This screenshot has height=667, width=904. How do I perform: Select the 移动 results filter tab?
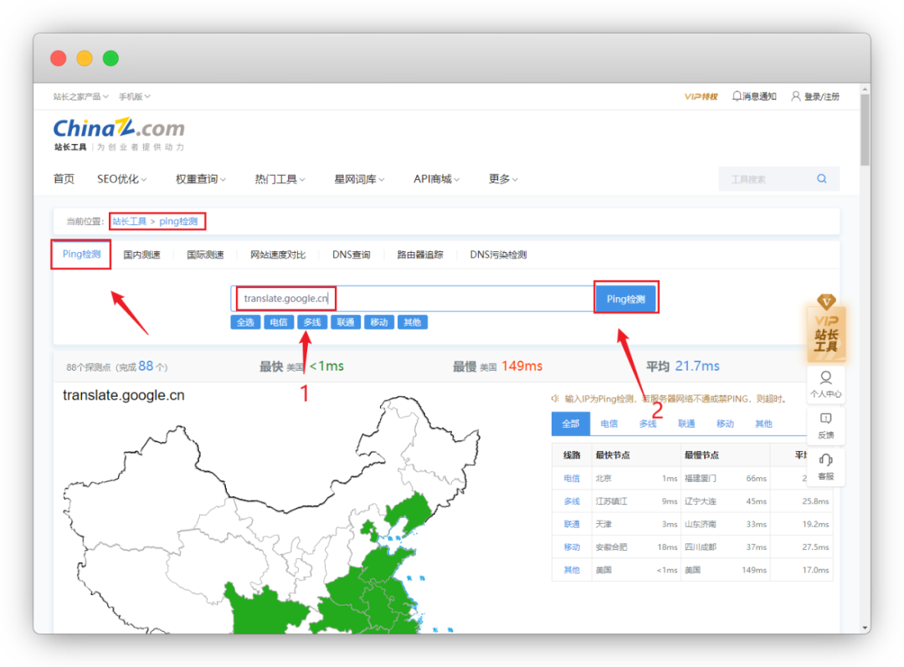[725, 423]
